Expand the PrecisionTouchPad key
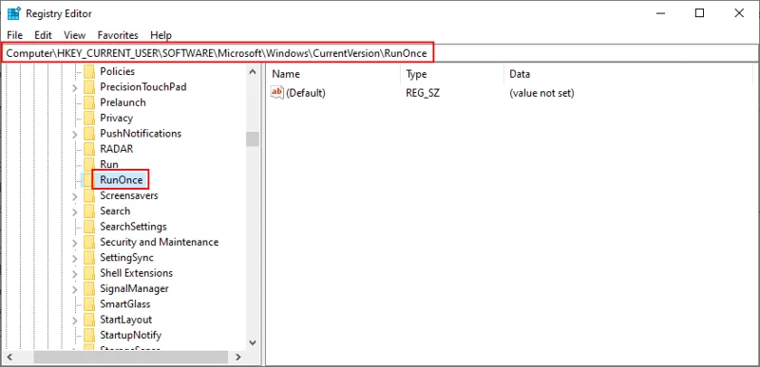This screenshot has width=760, height=367. coord(75,88)
